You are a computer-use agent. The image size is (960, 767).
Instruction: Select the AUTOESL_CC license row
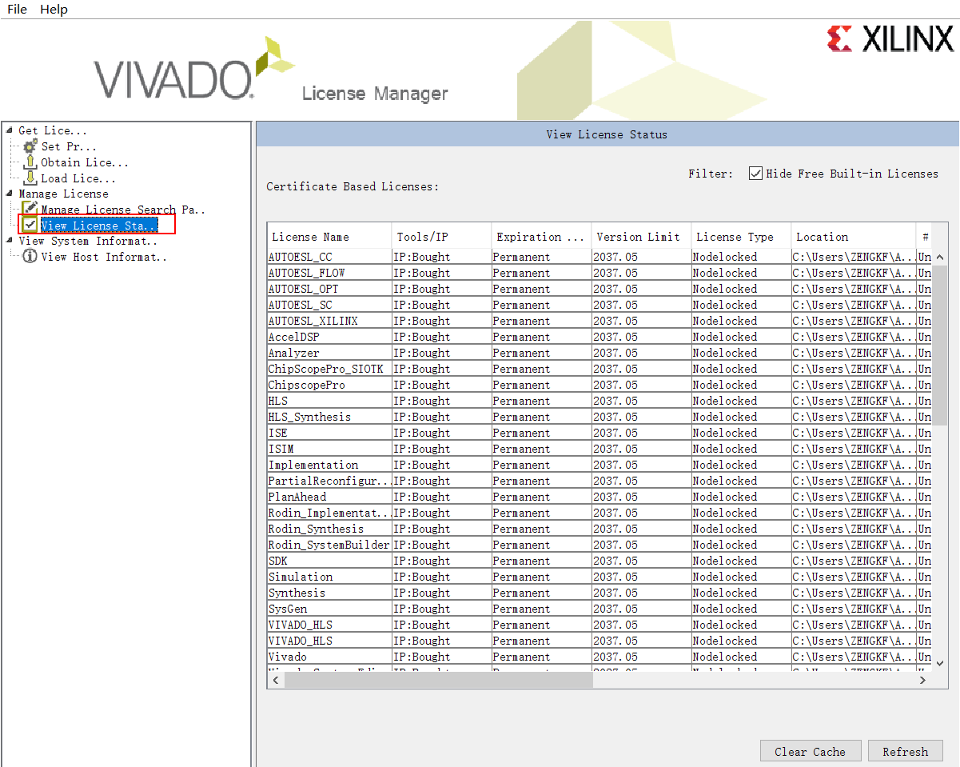[x=600, y=257]
